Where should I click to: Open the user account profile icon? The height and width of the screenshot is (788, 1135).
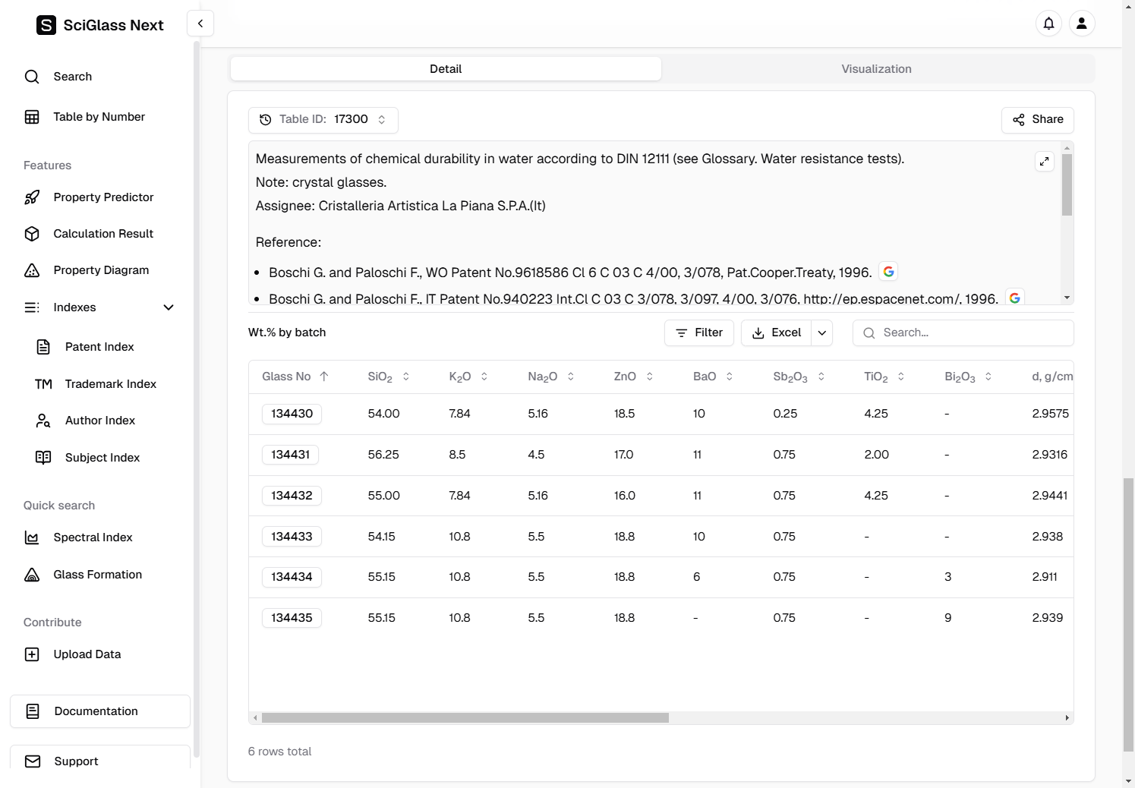coord(1082,24)
